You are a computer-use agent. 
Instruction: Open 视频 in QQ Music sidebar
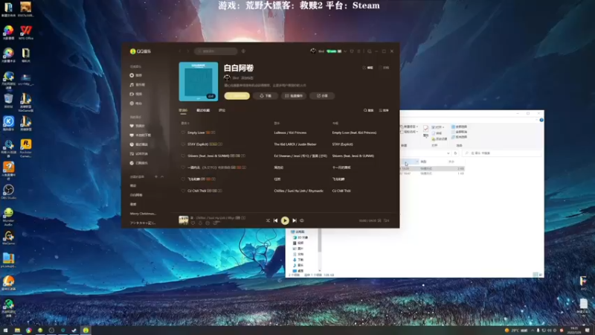pyautogui.click(x=137, y=94)
